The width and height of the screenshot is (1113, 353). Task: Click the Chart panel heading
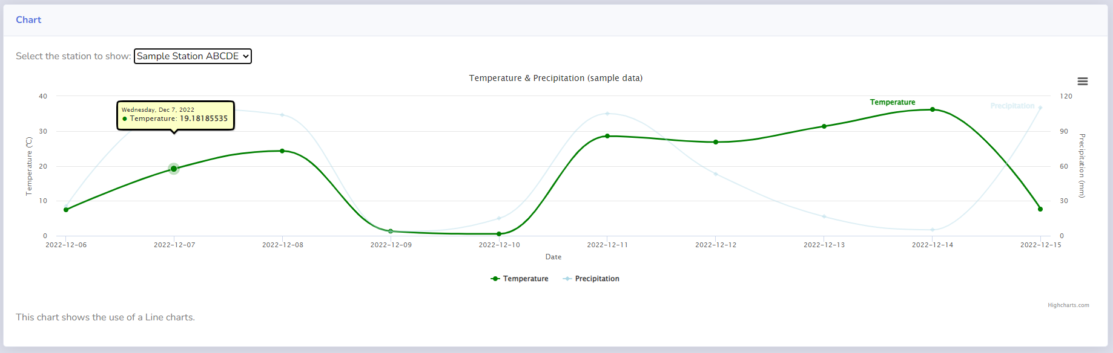tap(28, 20)
